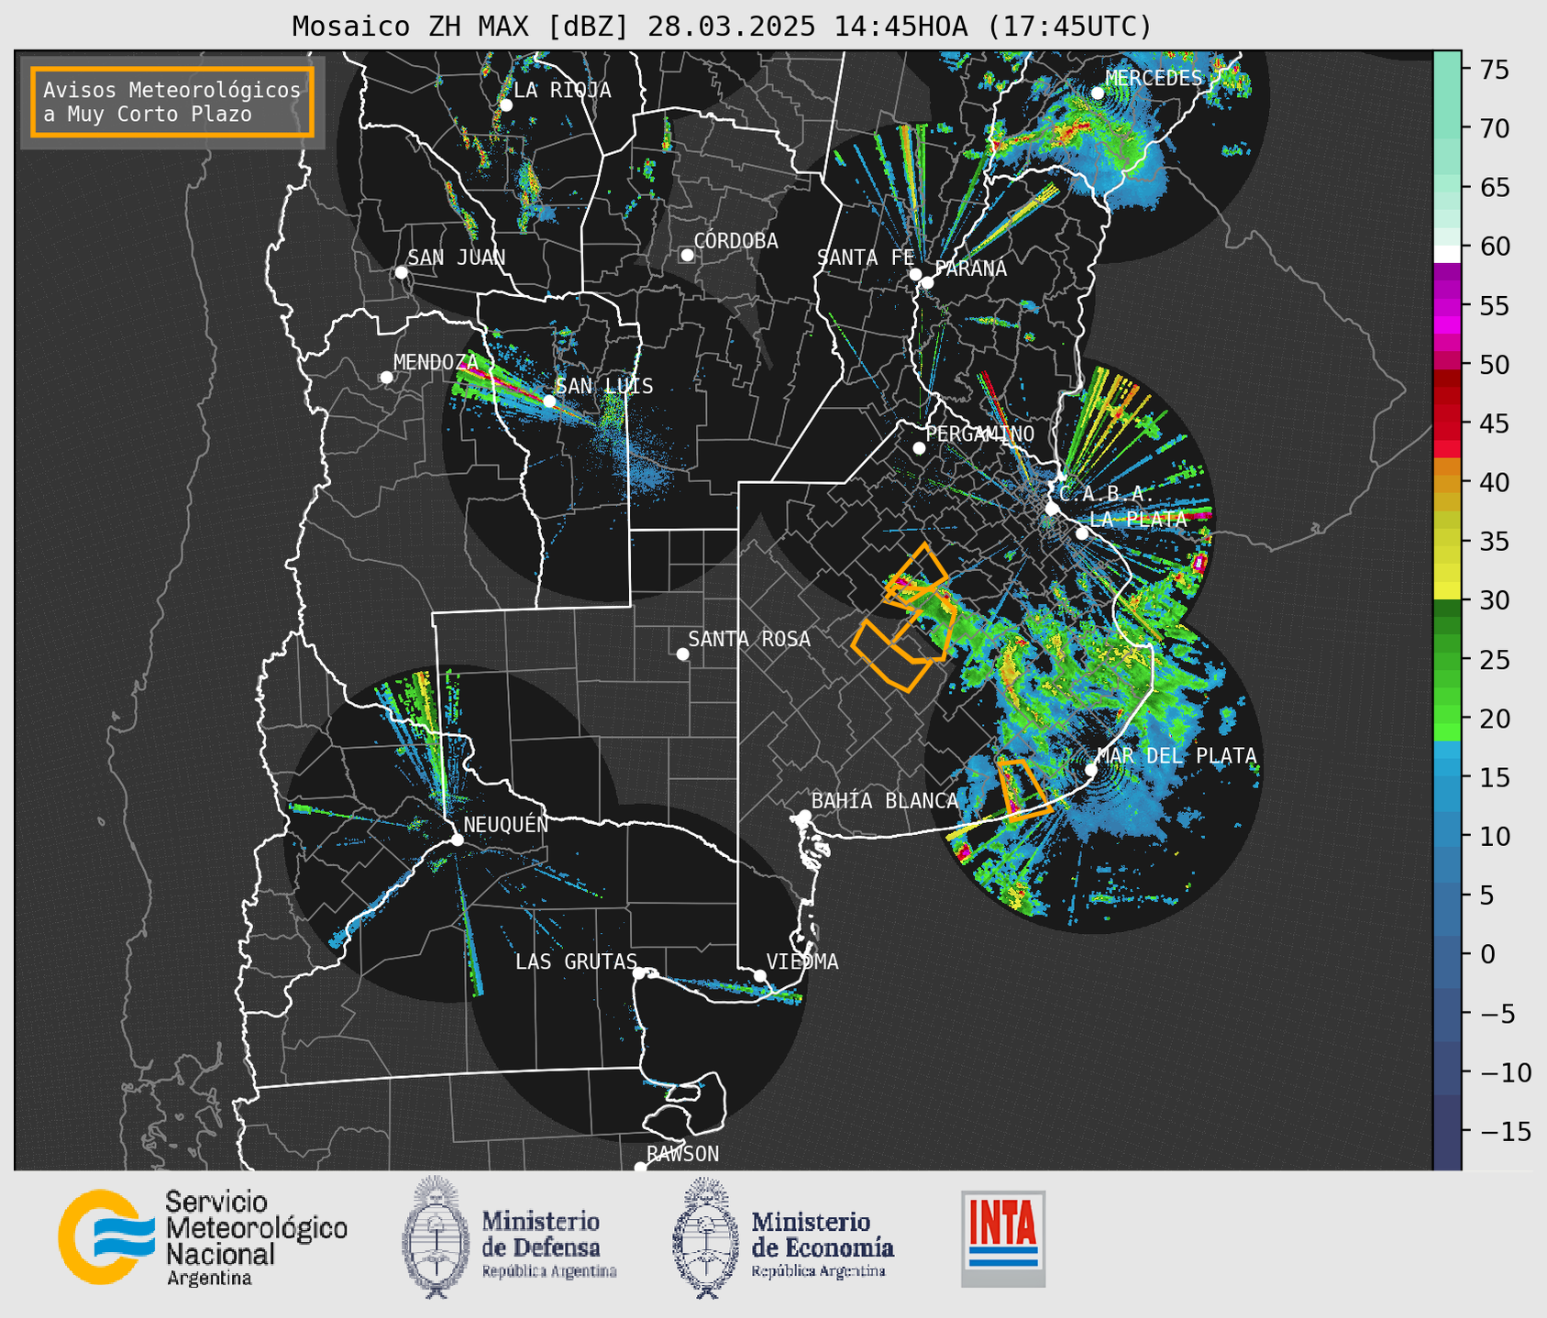Click the 20 tick label on the scale
Viewport: 1547px width, 1318px height.
[x=1494, y=719]
